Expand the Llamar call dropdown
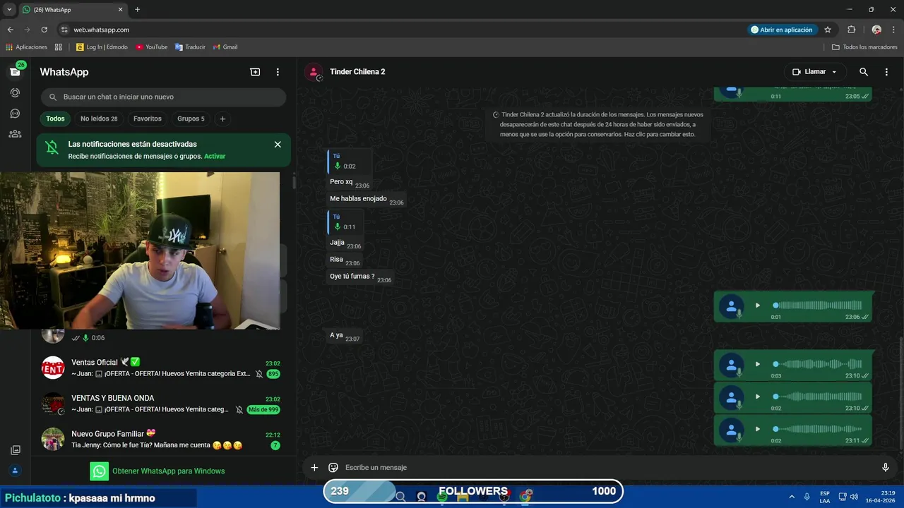The width and height of the screenshot is (904, 508). click(834, 72)
